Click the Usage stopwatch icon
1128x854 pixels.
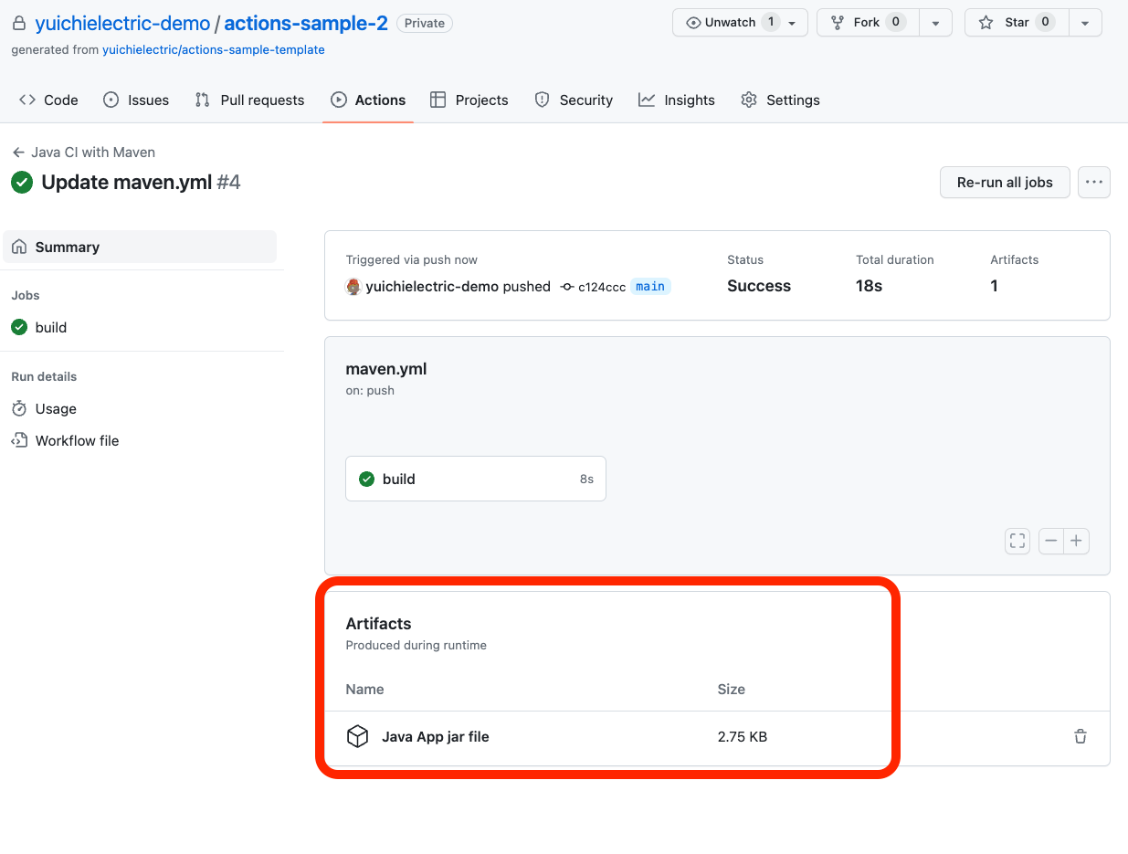pyautogui.click(x=19, y=408)
